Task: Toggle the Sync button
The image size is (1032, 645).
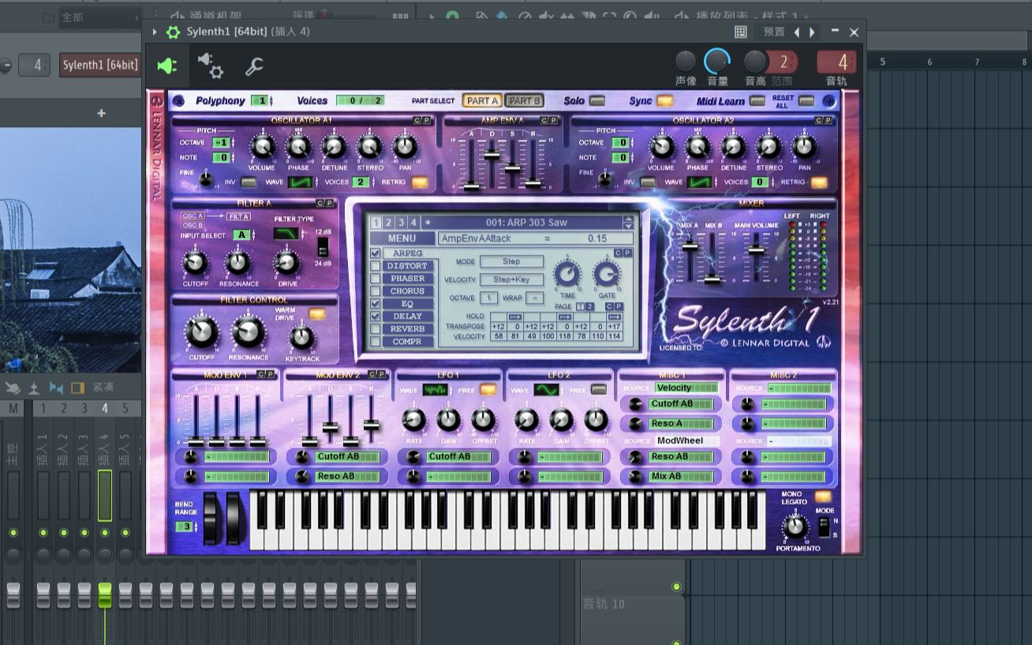Action: point(665,101)
